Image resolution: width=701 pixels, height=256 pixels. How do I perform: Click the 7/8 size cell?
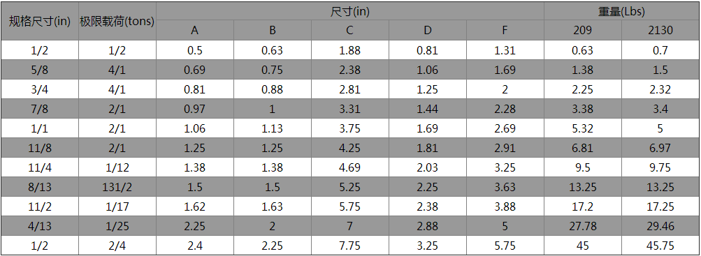tap(39, 109)
